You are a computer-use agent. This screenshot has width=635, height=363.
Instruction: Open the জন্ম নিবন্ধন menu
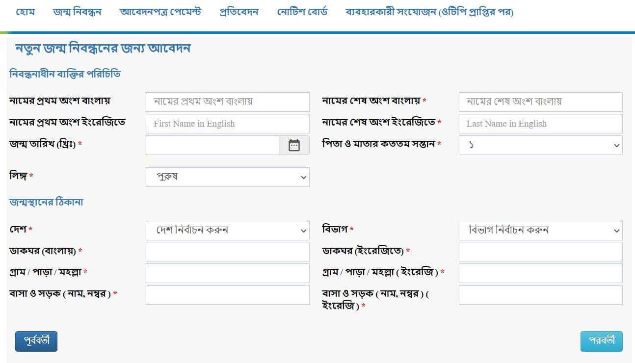[77, 12]
